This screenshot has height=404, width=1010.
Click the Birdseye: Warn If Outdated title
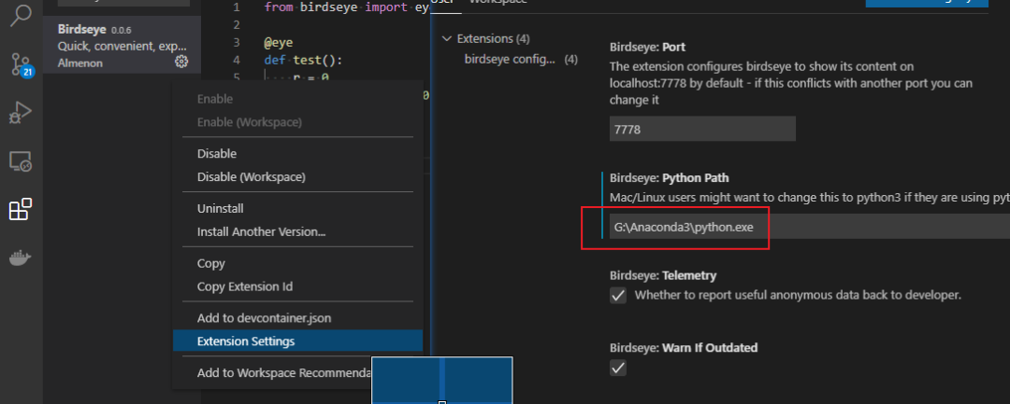[x=684, y=348]
